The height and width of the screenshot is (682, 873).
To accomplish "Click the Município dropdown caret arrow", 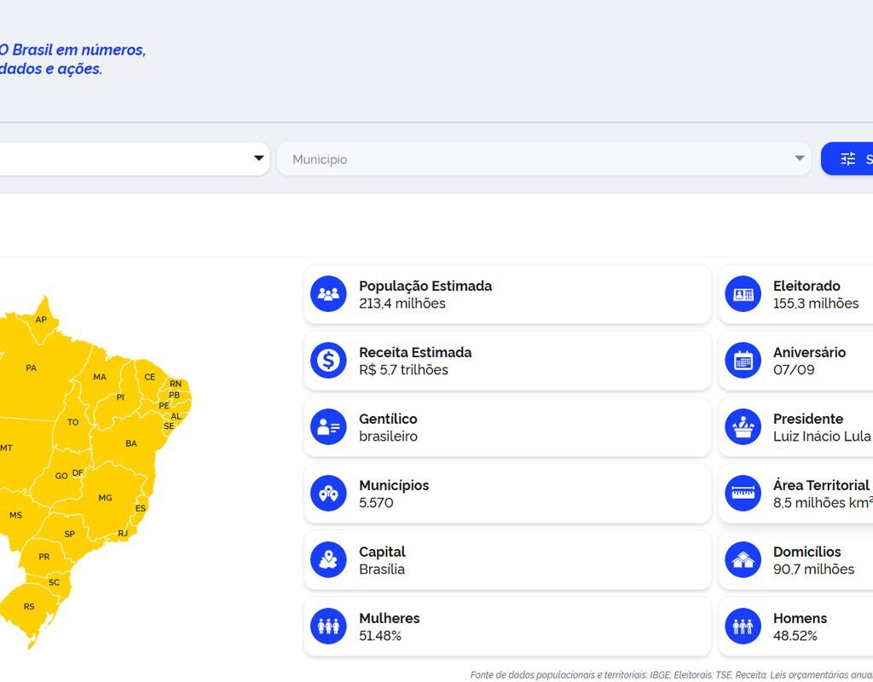I will (799, 159).
